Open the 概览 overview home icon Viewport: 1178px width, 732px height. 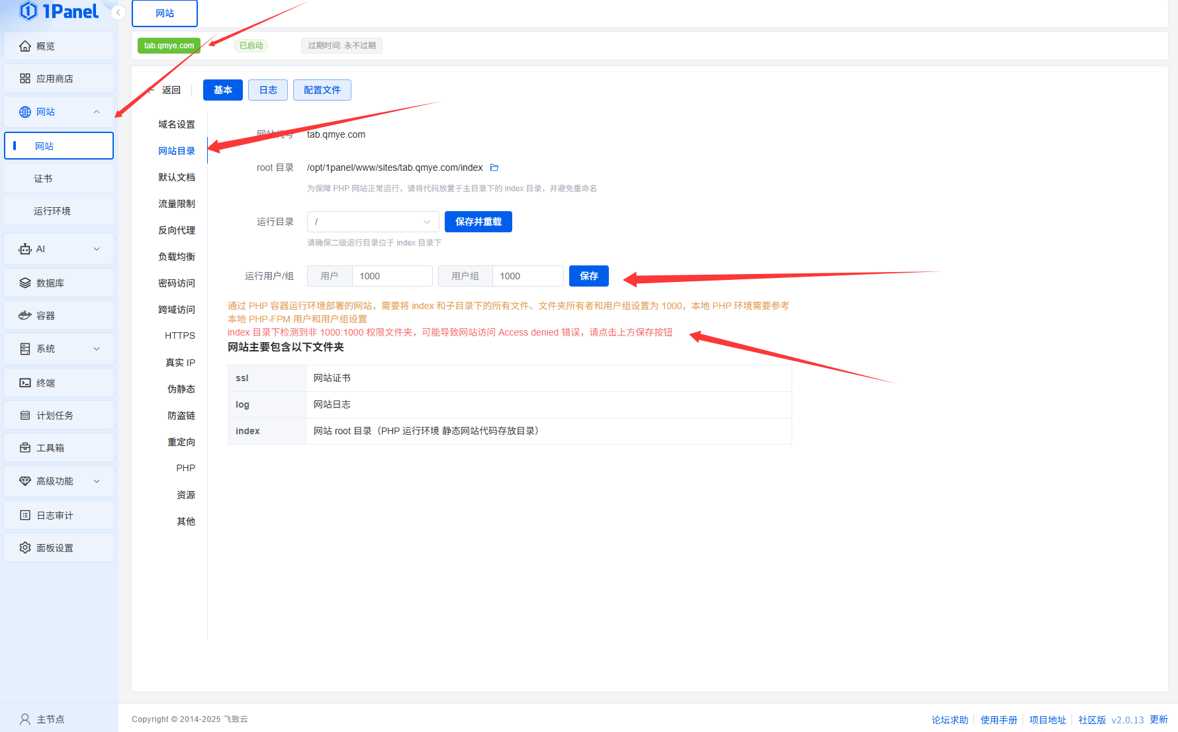click(x=25, y=46)
